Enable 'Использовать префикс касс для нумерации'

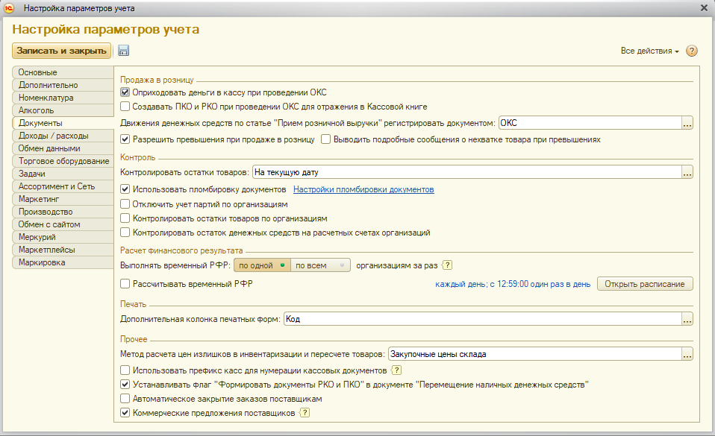click(125, 370)
